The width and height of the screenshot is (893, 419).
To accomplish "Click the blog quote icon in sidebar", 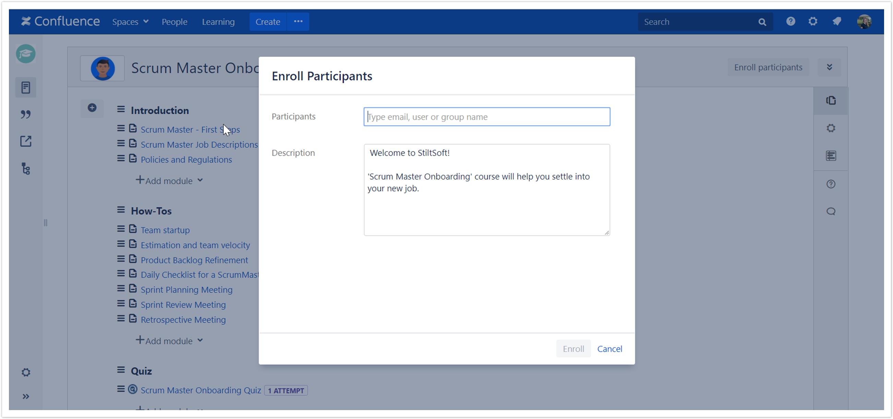I will 26,114.
